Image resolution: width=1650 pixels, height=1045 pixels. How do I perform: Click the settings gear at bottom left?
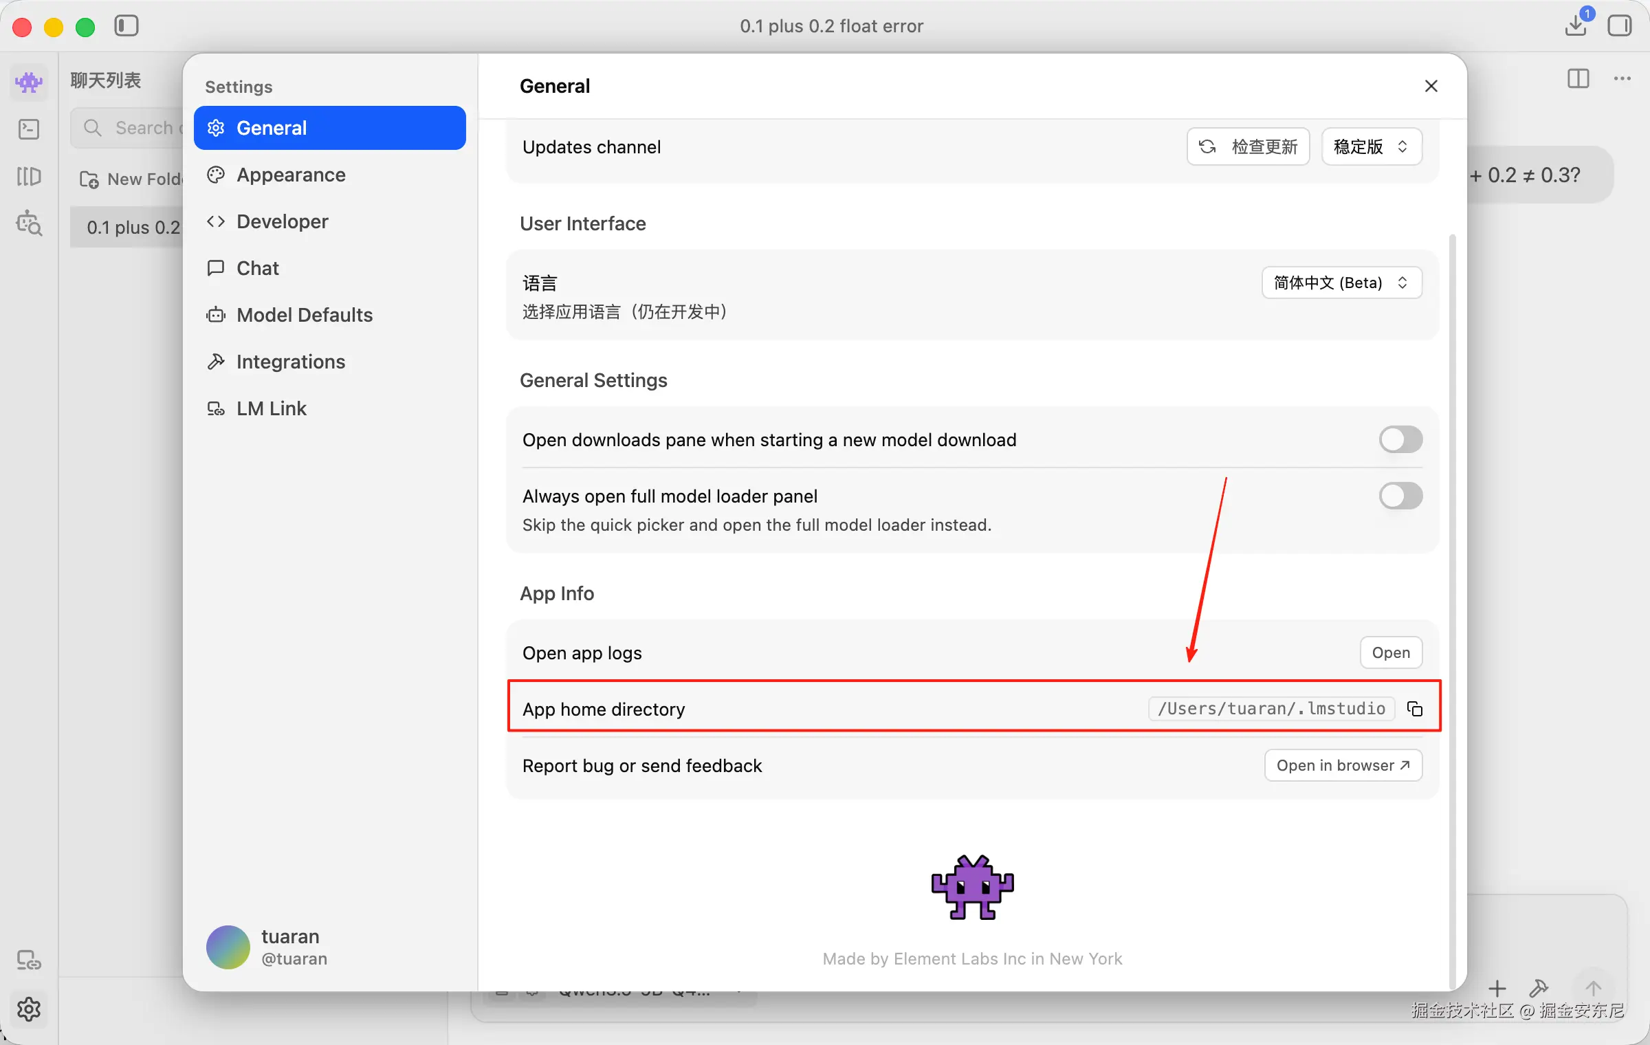pos(29,1009)
